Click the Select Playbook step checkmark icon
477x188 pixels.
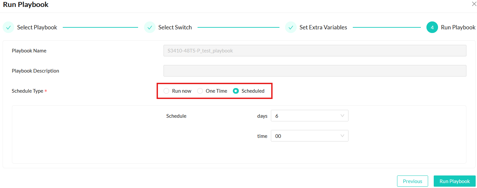(x=8, y=27)
